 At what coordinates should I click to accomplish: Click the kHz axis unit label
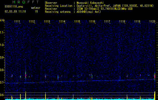pyautogui.click(x=2, y=20)
